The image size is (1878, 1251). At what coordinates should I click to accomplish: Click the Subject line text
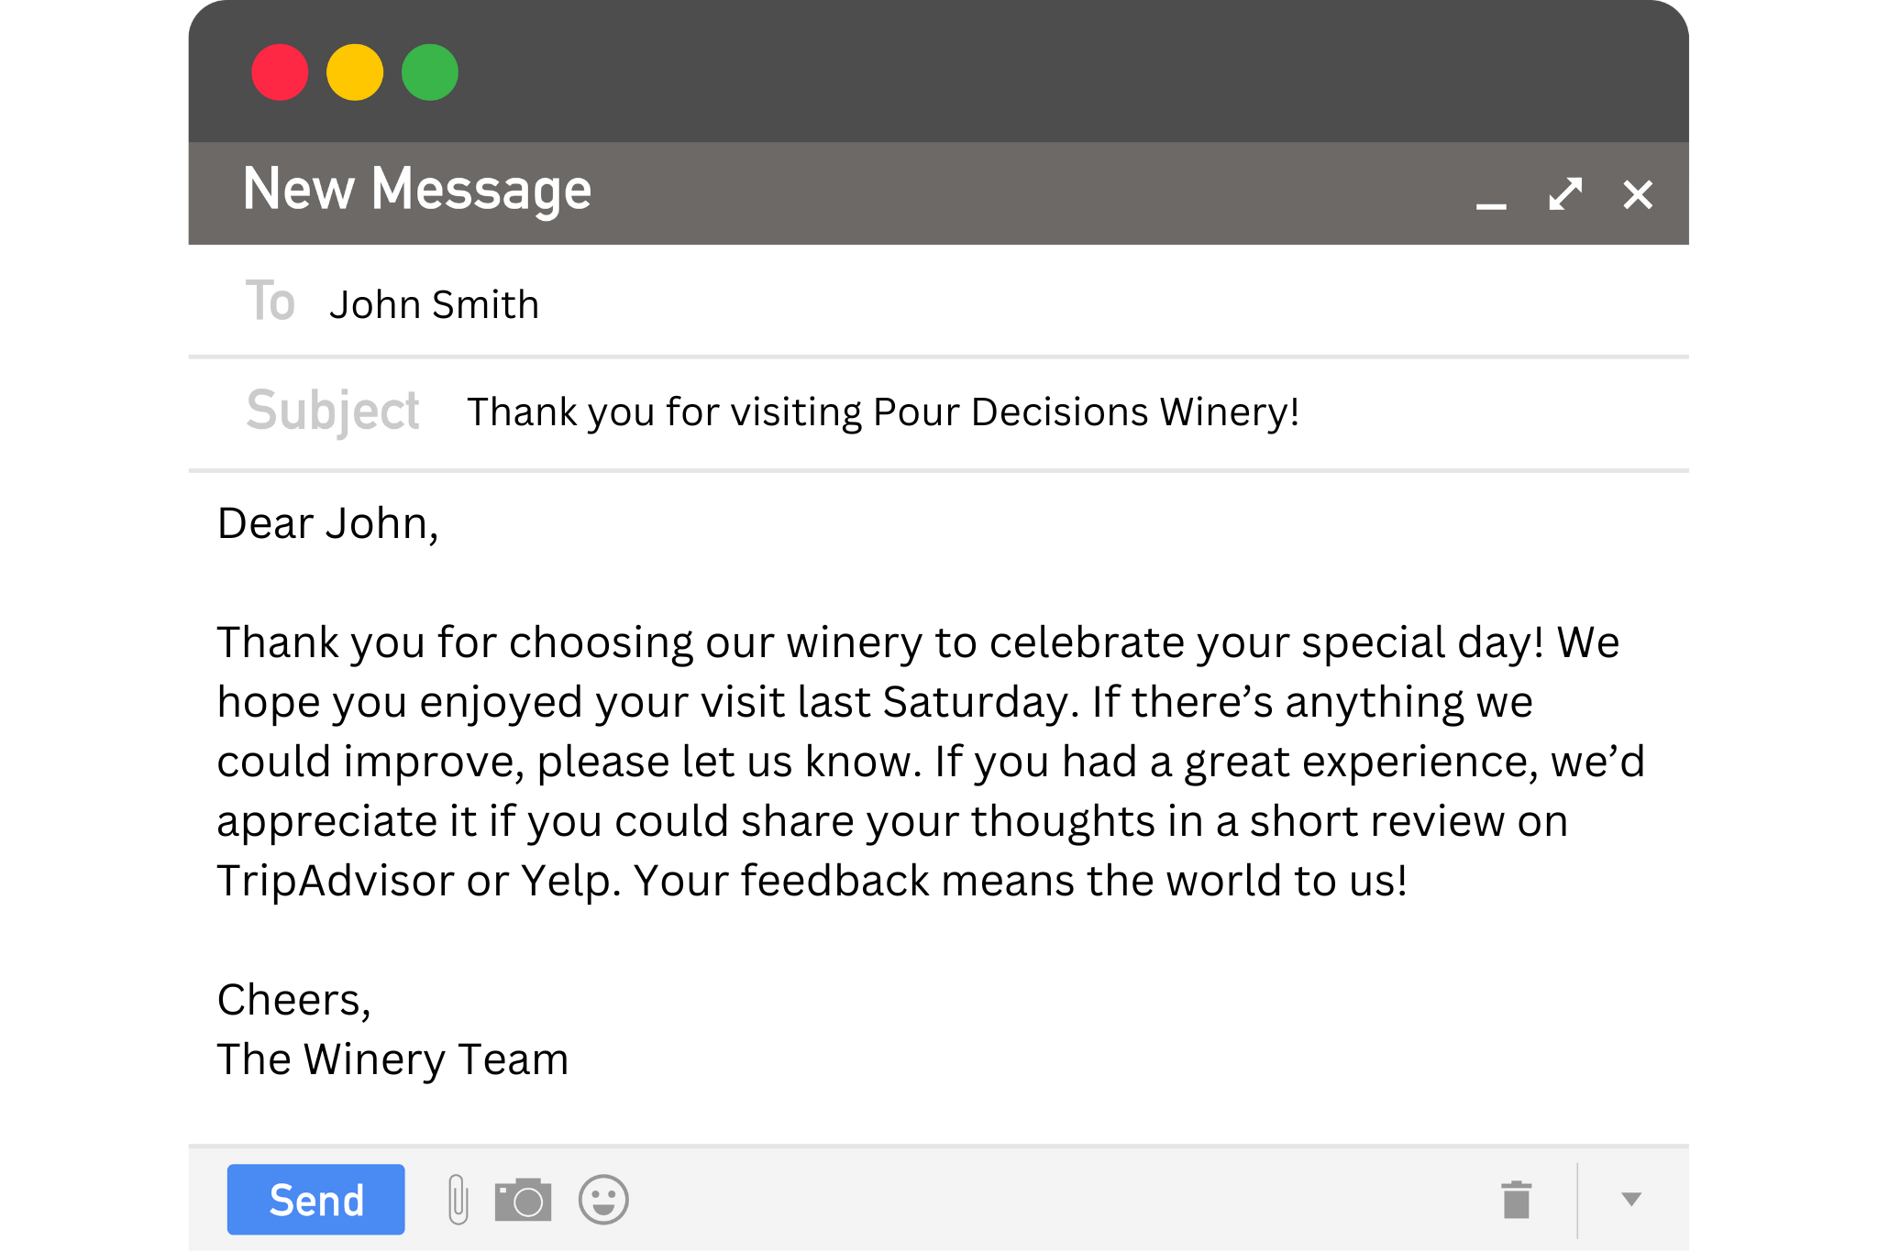pos(882,412)
